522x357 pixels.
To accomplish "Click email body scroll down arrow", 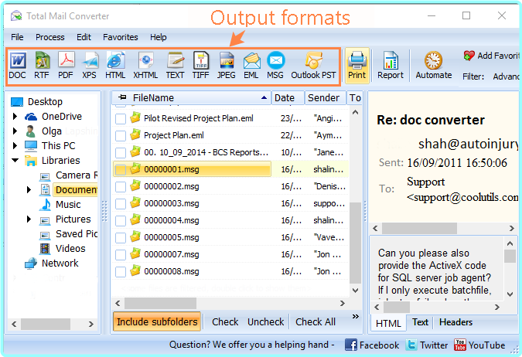I will (510, 294).
